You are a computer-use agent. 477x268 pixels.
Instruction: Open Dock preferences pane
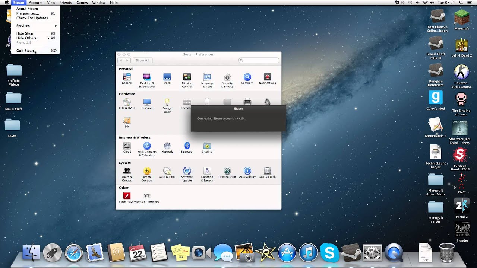167,79
